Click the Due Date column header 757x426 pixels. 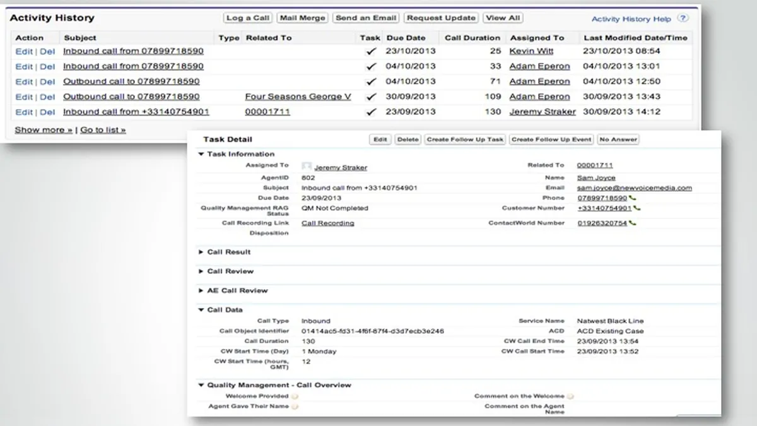point(406,38)
